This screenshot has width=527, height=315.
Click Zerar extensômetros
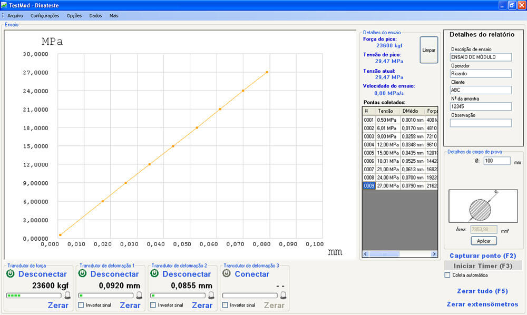point(482,304)
